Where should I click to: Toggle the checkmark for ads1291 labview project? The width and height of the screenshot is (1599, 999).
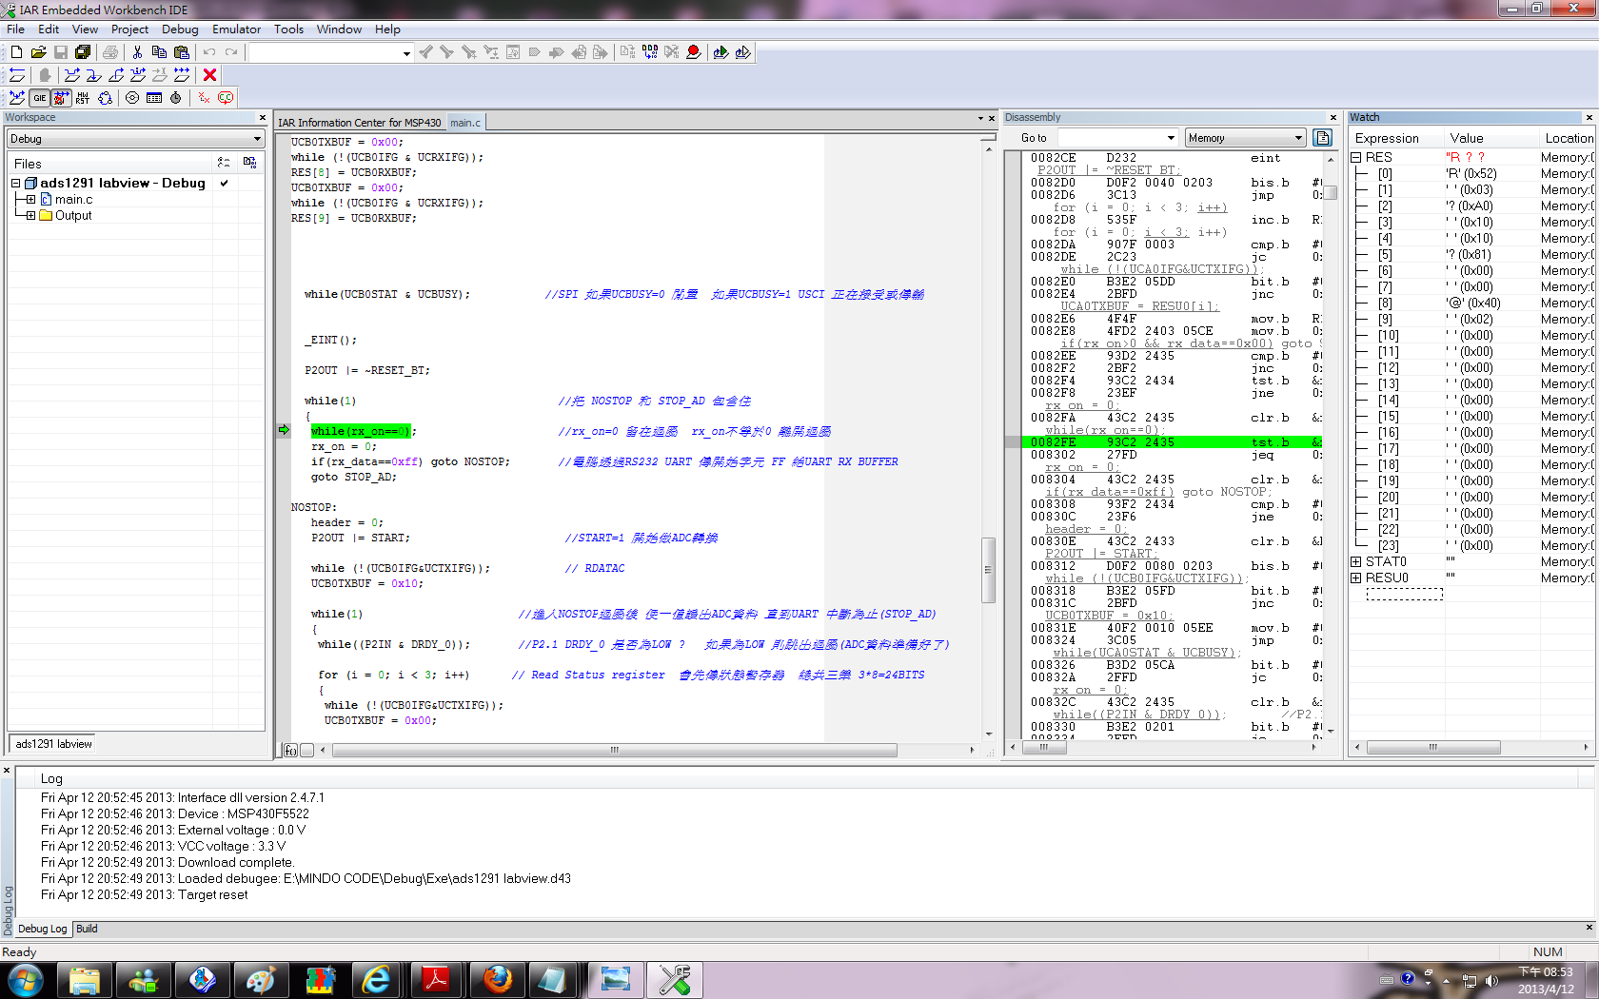click(x=225, y=183)
